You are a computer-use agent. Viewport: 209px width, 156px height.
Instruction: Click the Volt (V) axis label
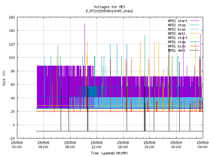click(x=4, y=78)
